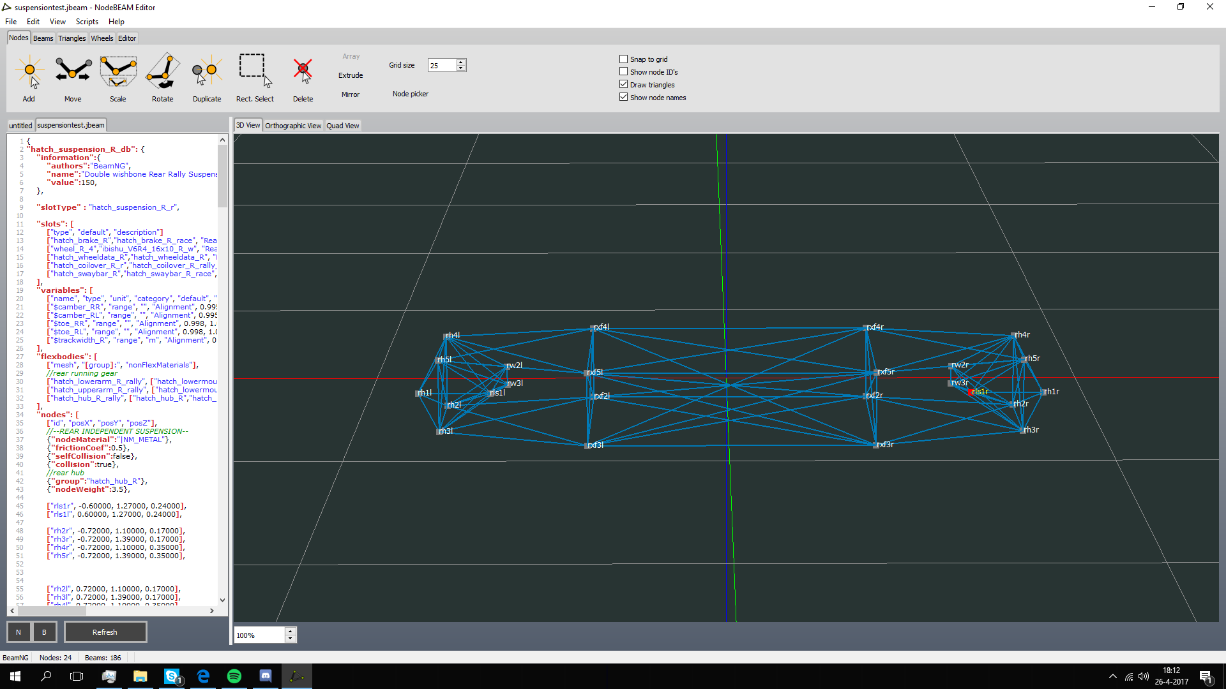The image size is (1226, 689).
Task: Open Skype from taskbar
Action: 172,676
